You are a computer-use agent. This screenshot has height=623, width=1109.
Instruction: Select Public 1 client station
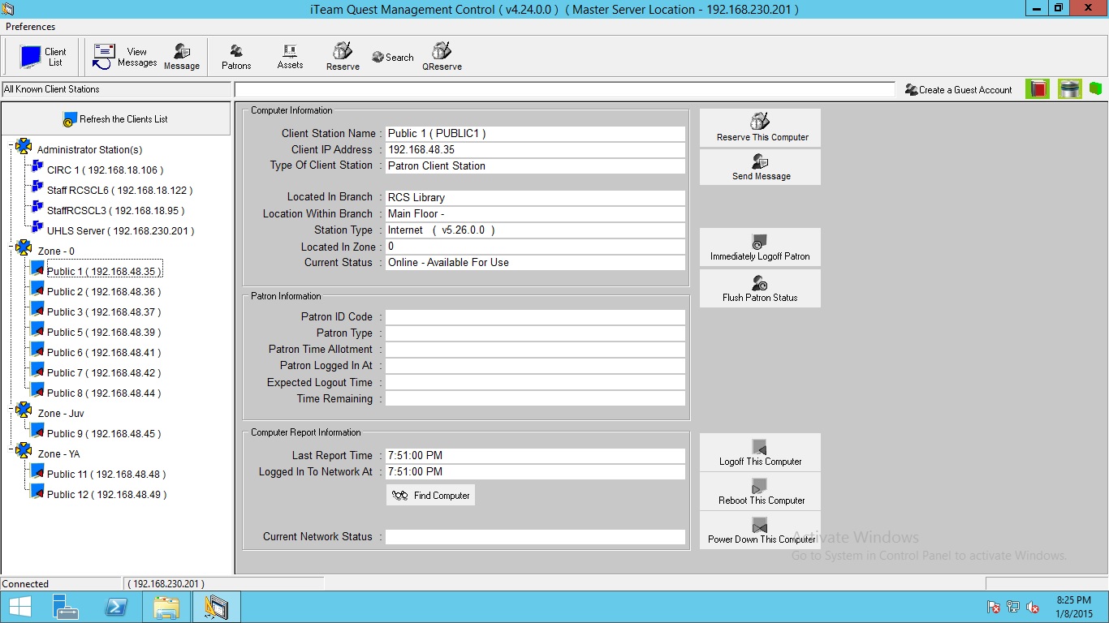point(104,272)
